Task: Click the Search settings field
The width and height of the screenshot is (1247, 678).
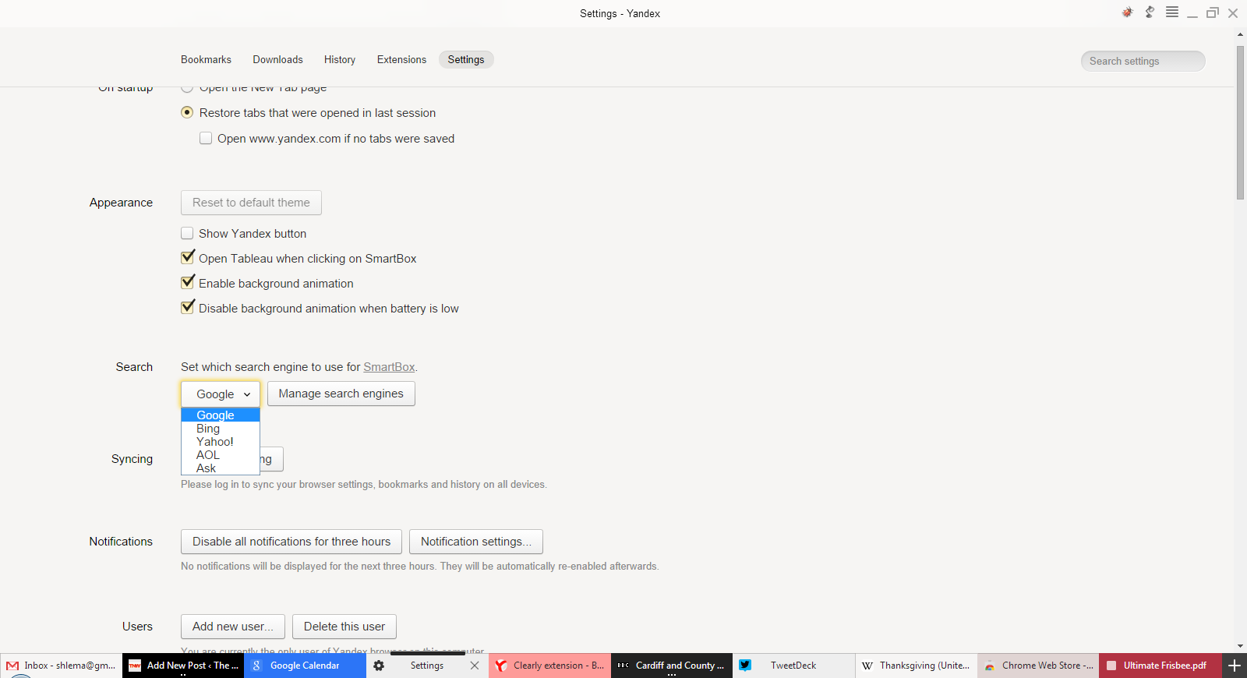Action: [1143, 61]
